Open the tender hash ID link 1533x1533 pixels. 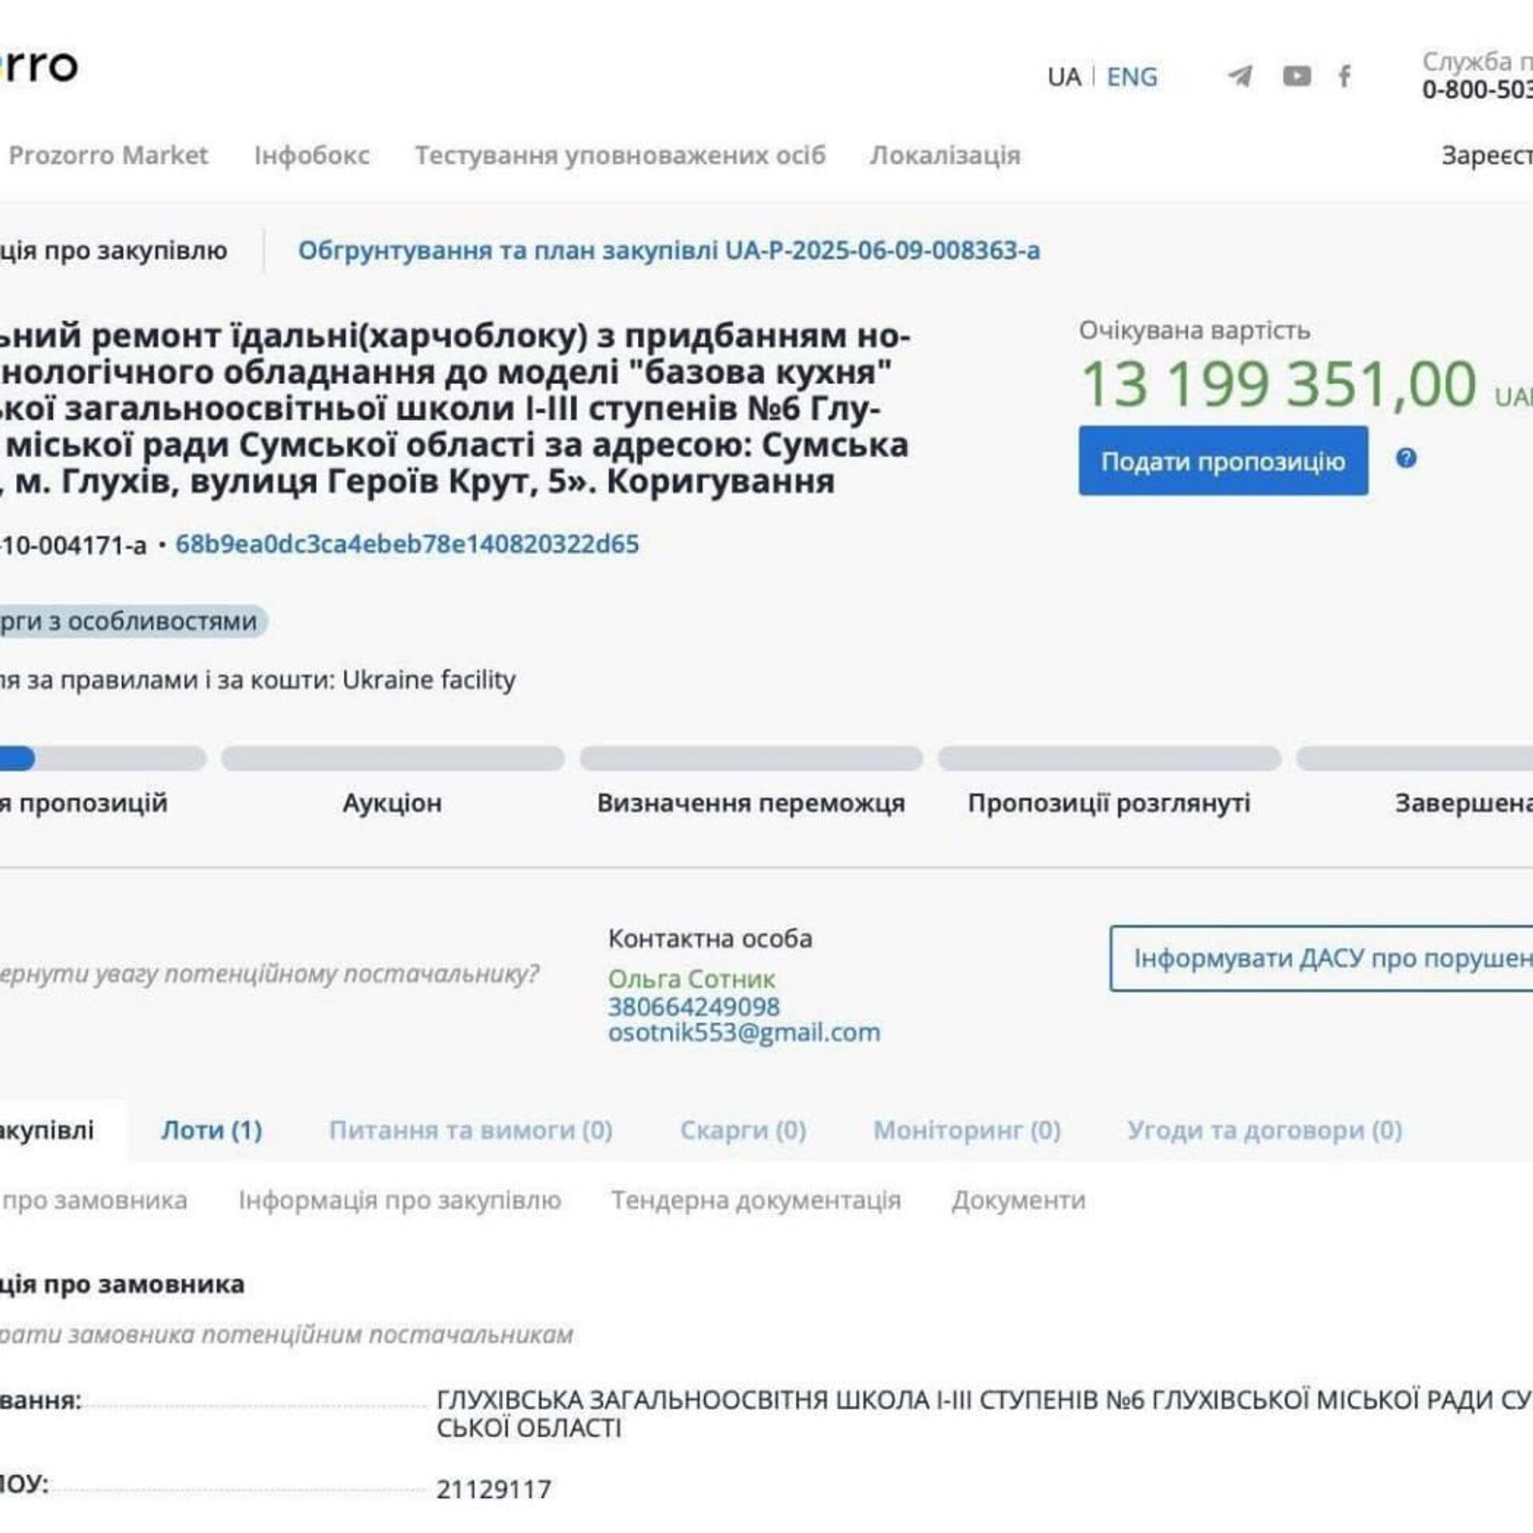click(407, 544)
